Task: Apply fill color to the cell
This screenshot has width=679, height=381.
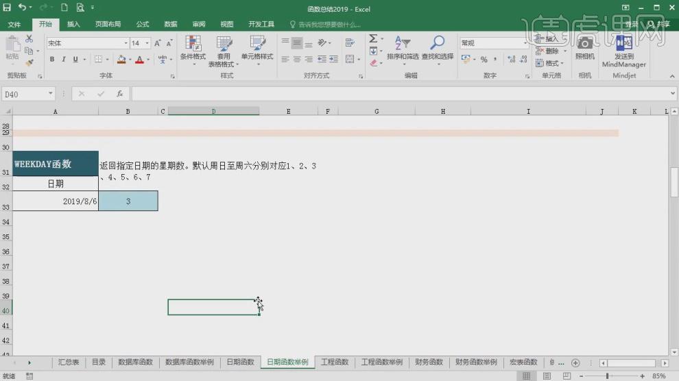Action: coord(121,59)
